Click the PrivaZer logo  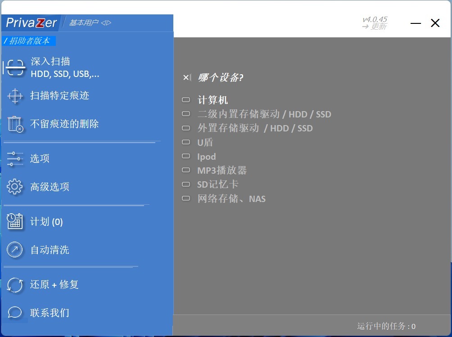tap(32, 22)
